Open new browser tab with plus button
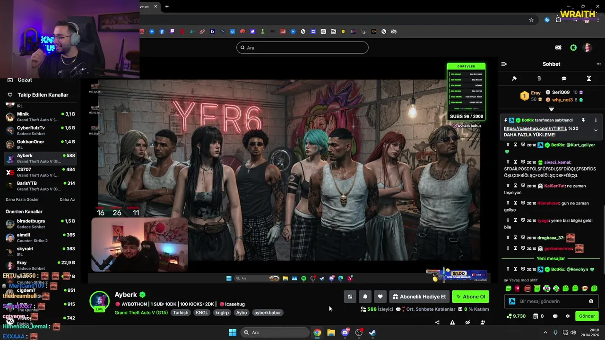 pyautogui.click(x=167, y=6)
